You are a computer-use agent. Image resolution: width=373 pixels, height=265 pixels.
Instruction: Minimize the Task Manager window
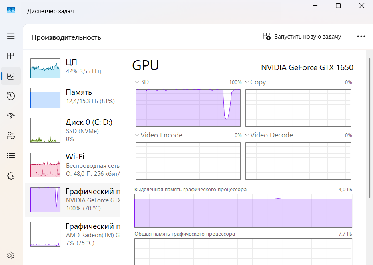coord(315,6)
